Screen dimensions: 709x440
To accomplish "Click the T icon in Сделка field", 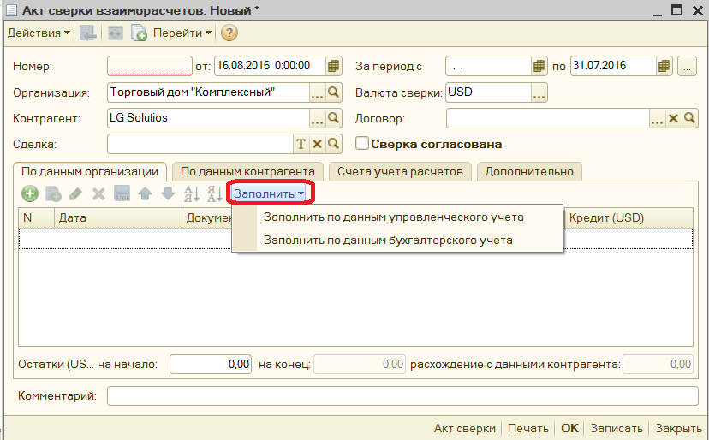I will point(301,145).
